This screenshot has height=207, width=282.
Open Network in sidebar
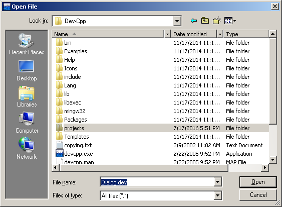coord(27,149)
